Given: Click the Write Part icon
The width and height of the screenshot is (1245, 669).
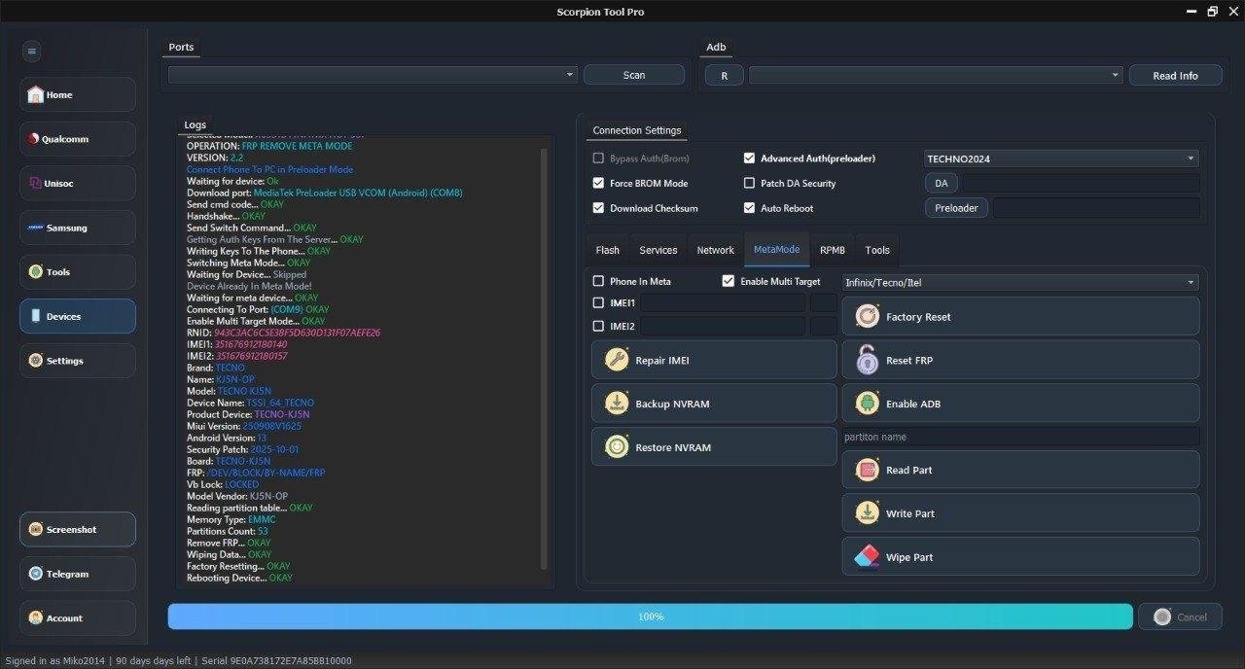Looking at the screenshot, I should point(867,513).
